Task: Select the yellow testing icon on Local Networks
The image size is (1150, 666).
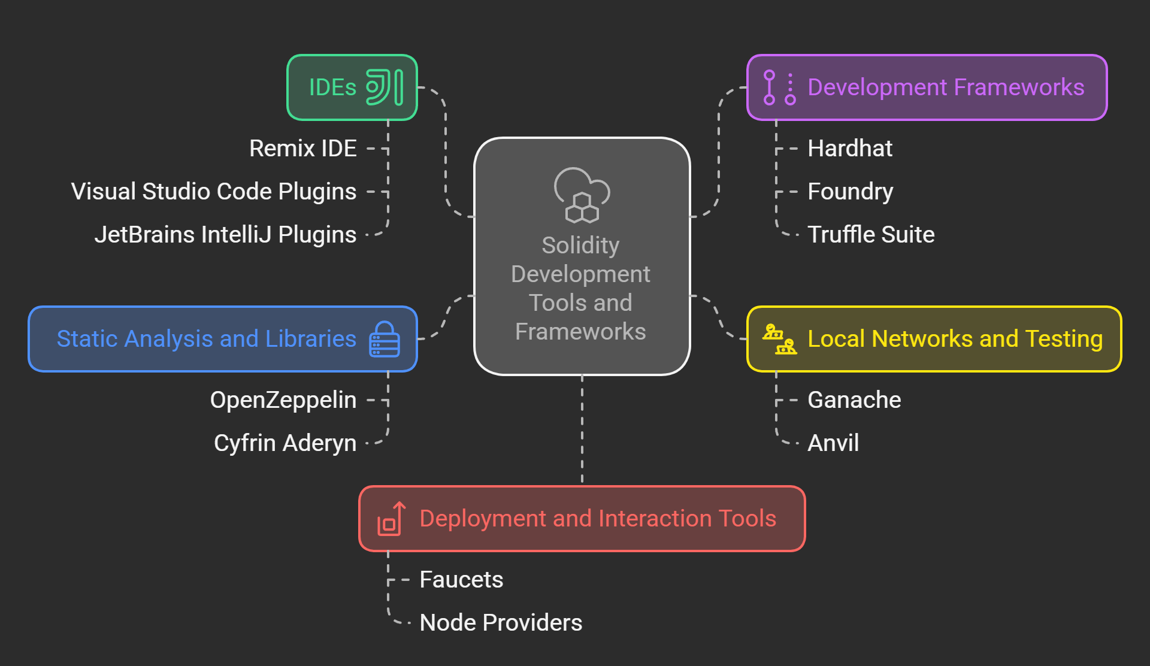Action: [779, 338]
